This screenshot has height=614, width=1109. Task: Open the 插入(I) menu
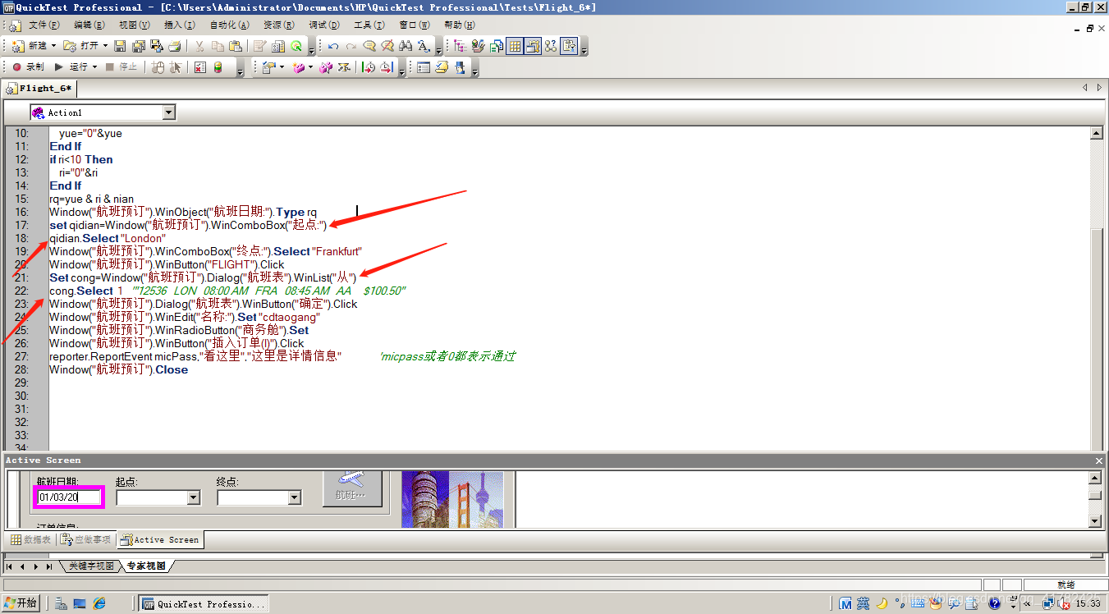(180, 25)
